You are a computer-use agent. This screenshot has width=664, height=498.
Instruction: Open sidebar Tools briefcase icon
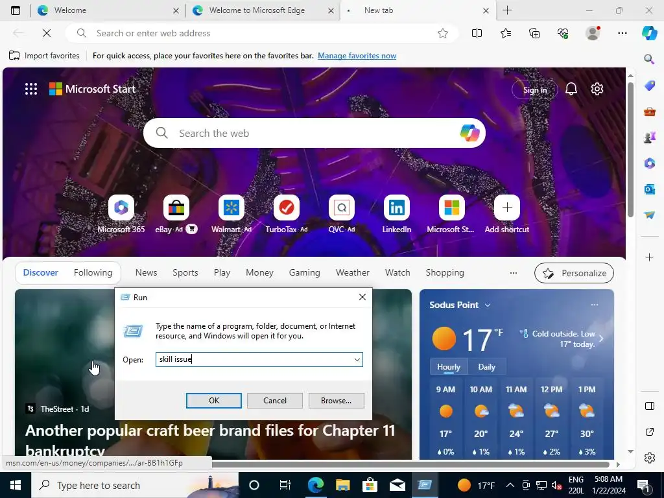pyautogui.click(x=649, y=112)
